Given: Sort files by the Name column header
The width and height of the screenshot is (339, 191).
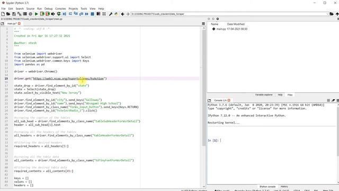Looking at the screenshot, I should click(215, 24).
